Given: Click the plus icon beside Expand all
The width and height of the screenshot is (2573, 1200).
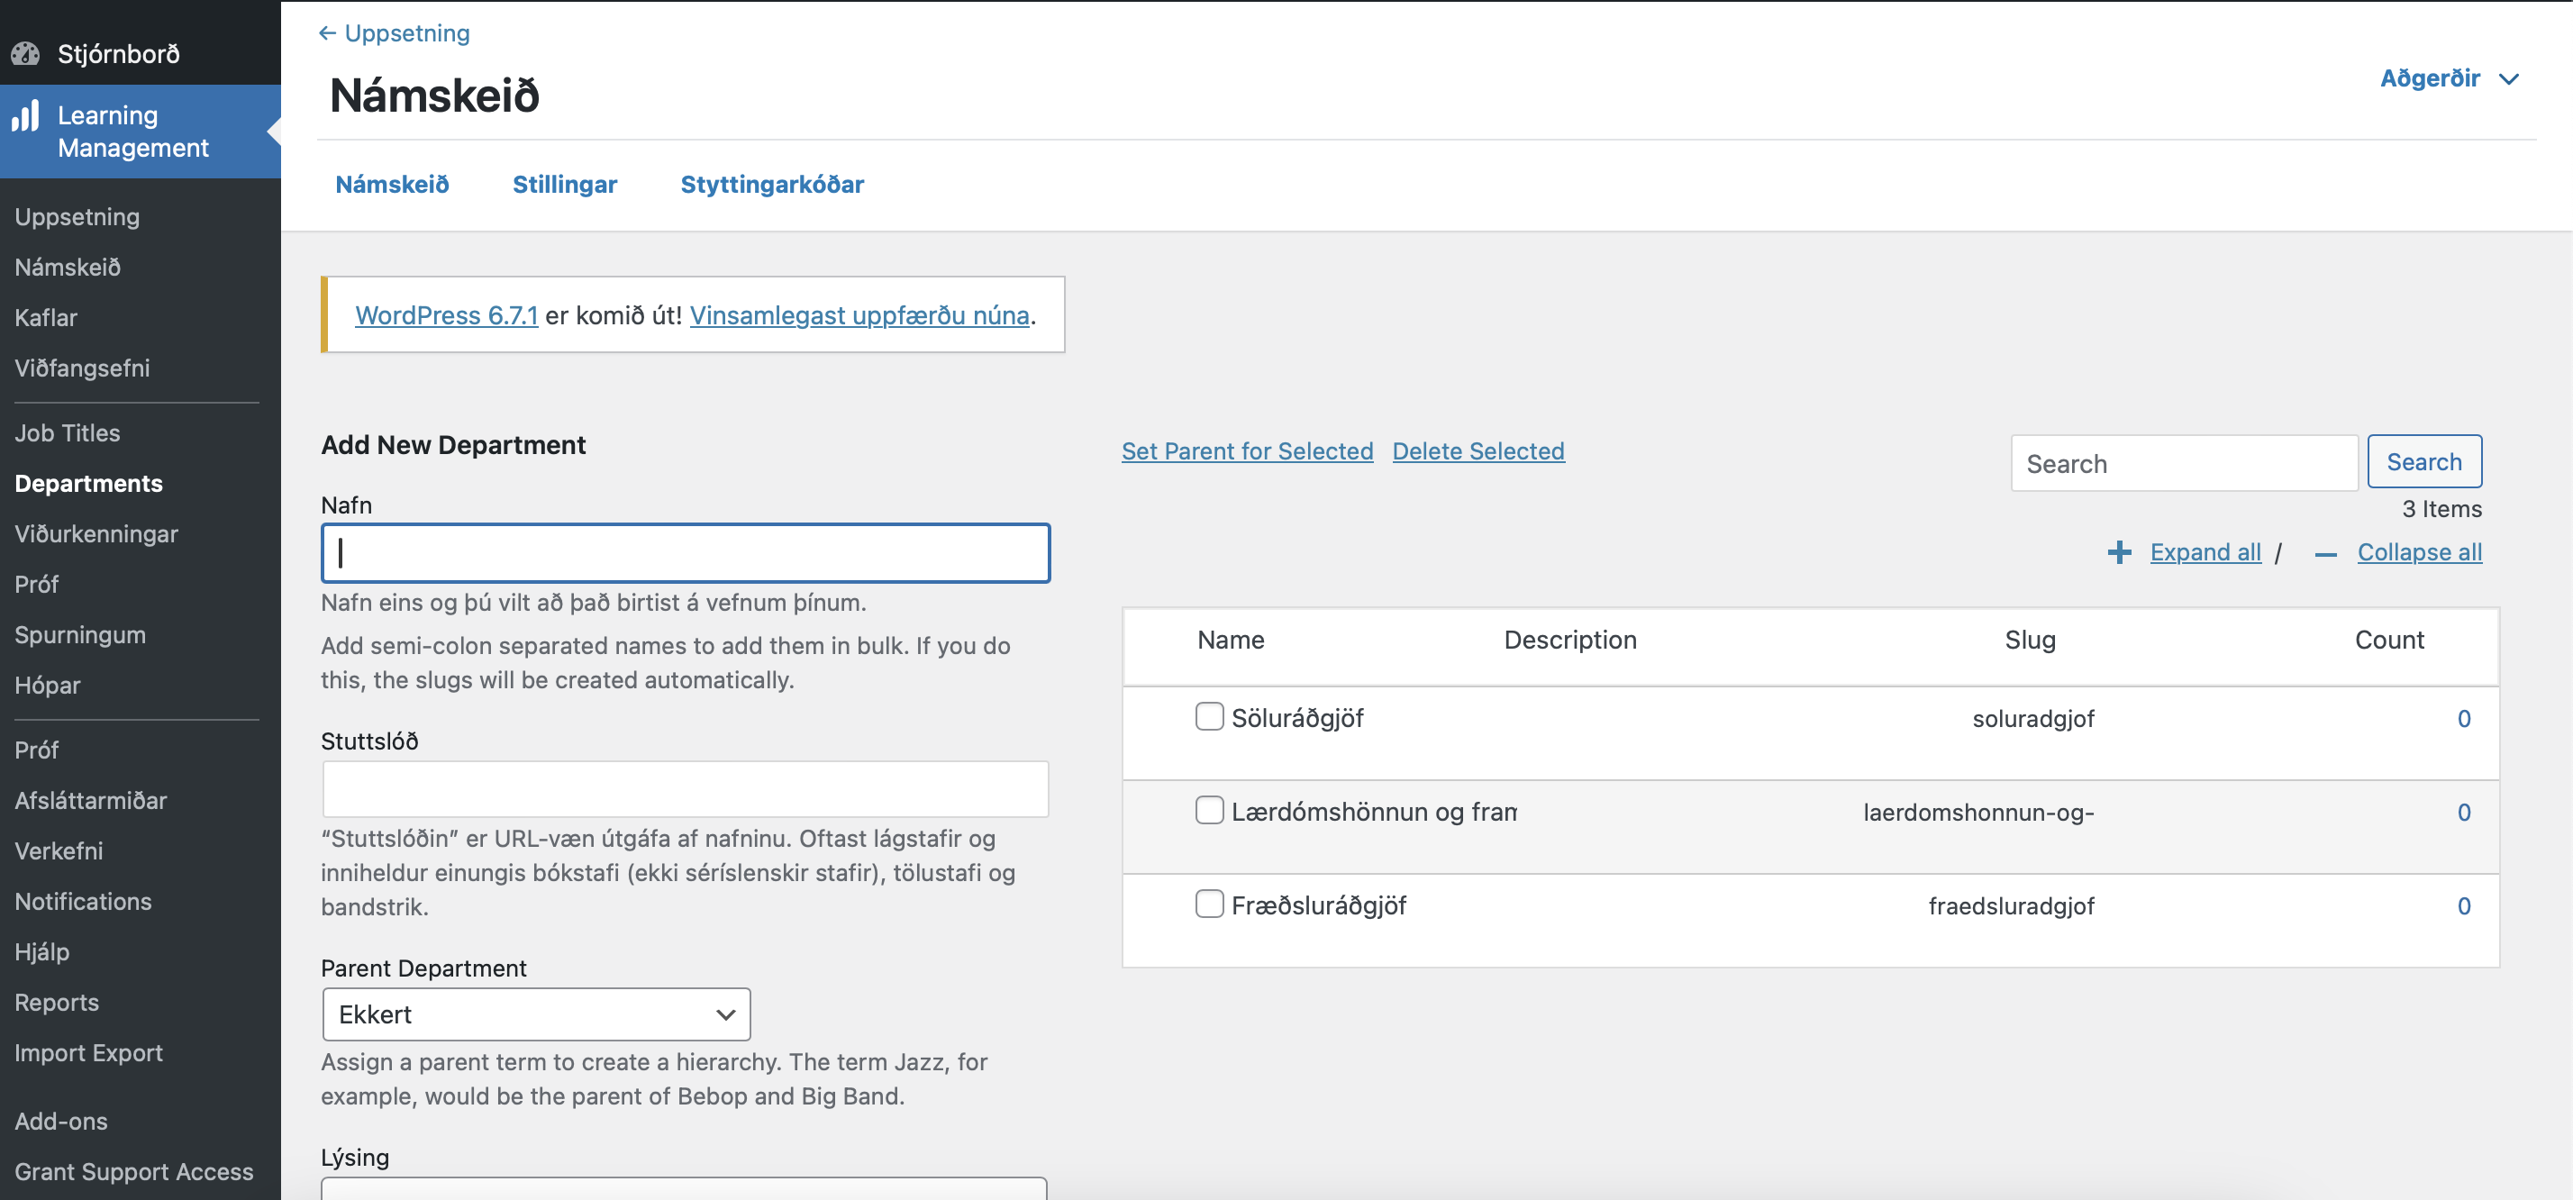Looking at the screenshot, I should 2119,552.
